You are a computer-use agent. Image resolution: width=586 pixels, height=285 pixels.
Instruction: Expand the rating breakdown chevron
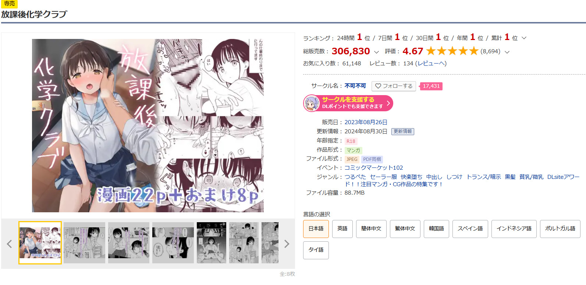point(507,52)
